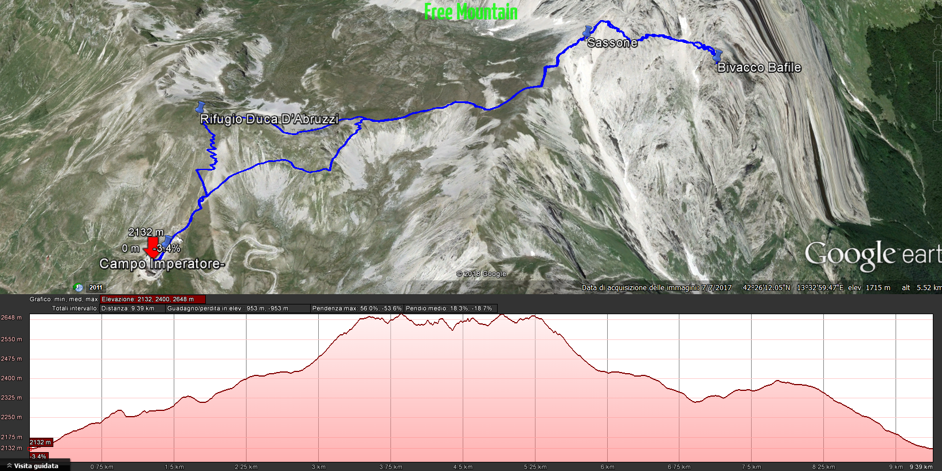Click the Guadagno/perdita in elev. readout
The height and width of the screenshot is (471, 942).
(x=228, y=308)
